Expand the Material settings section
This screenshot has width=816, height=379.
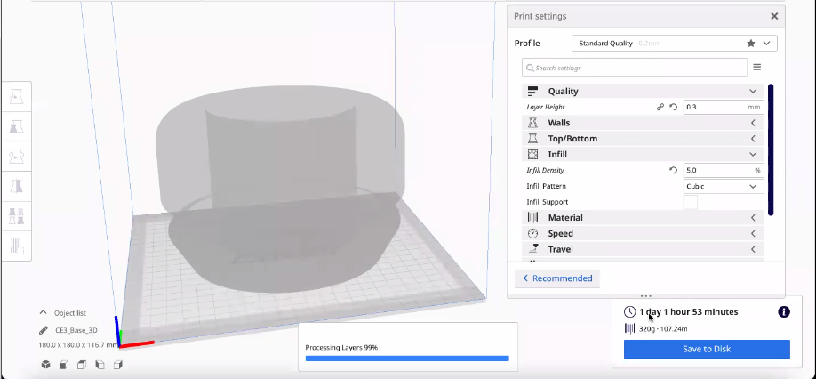coord(753,218)
